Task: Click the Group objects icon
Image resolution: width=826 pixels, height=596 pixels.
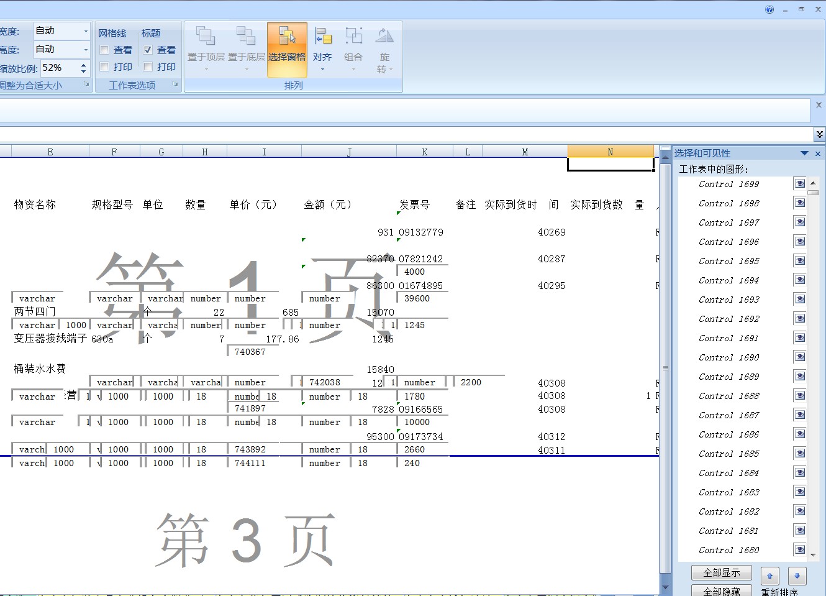Action: click(x=353, y=36)
